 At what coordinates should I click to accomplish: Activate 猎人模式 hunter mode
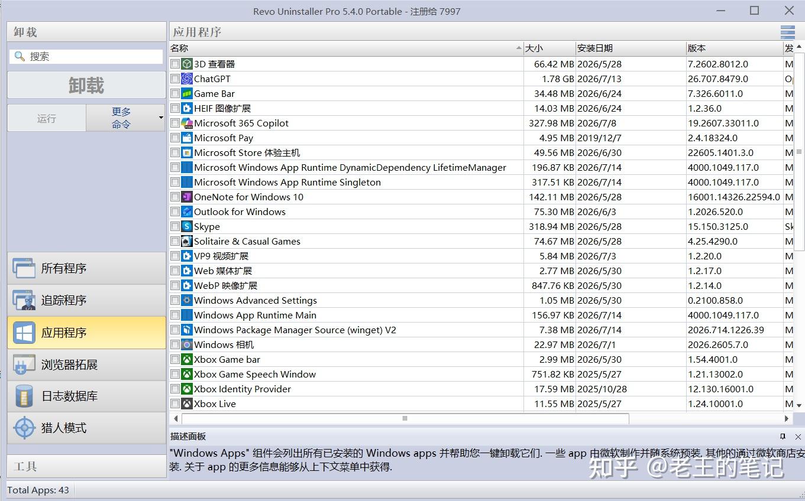click(86, 428)
